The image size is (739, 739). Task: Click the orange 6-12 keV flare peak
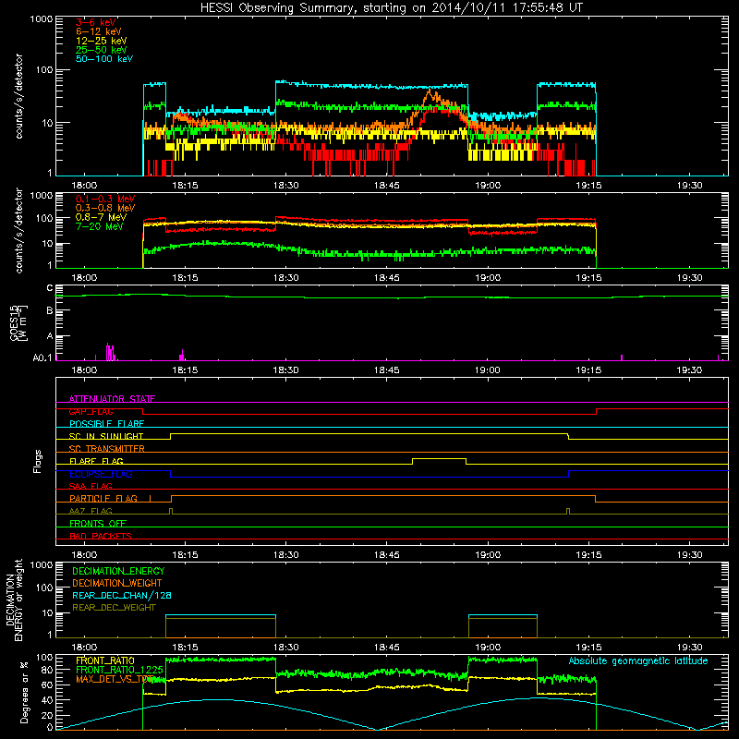[x=430, y=91]
